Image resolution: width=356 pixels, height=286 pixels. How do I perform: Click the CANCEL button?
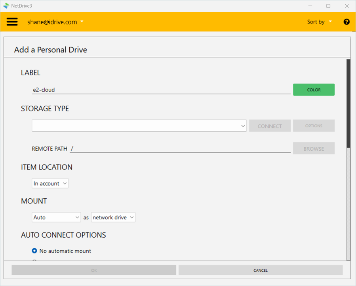(260, 270)
